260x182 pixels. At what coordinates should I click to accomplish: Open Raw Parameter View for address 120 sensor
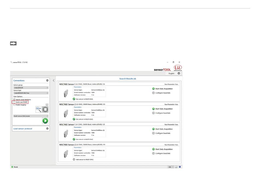(171, 125)
